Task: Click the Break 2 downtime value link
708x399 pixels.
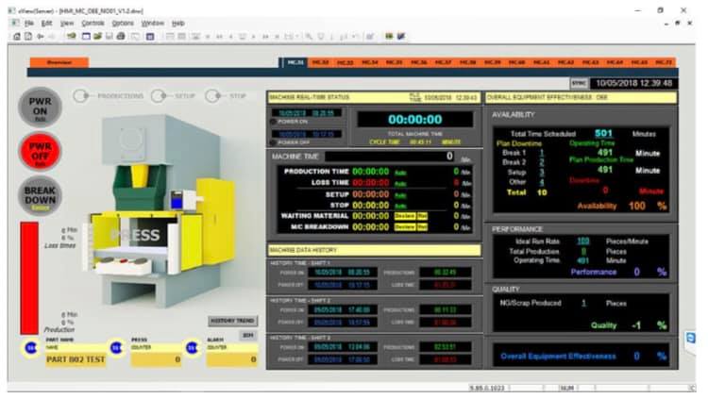Action: [x=542, y=162]
